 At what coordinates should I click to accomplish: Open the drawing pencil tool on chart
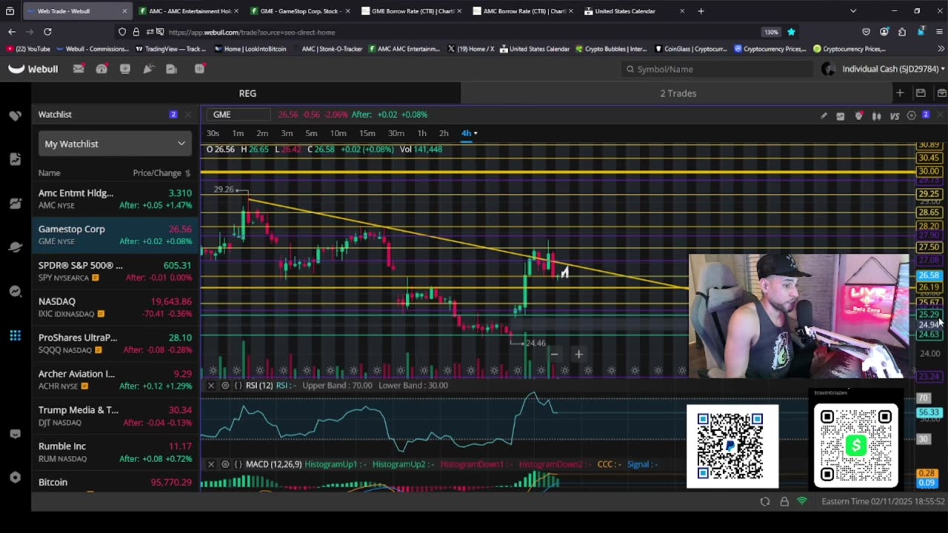pyautogui.click(x=824, y=115)
